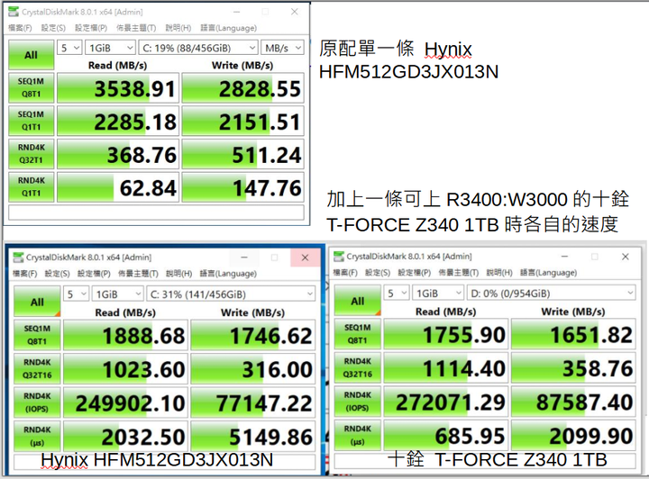Click the 368.76 read result
The image size is (649, 479).
pyautogui.click(x=118, y=154)
